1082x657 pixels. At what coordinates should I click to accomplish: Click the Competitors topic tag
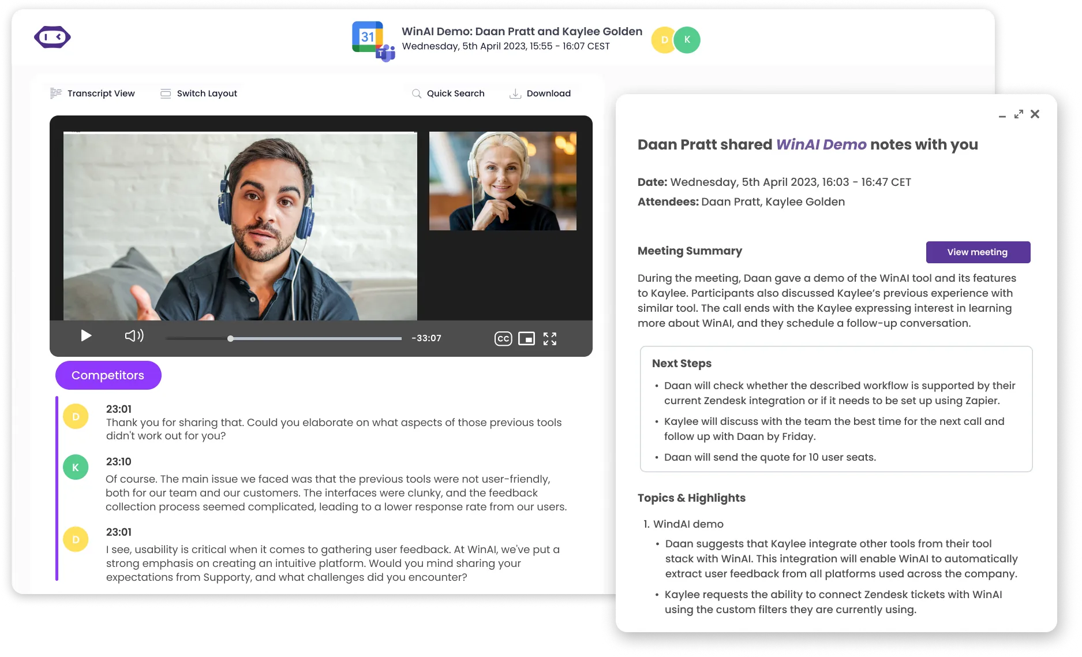pyautogui.click(x=108, y=375)
